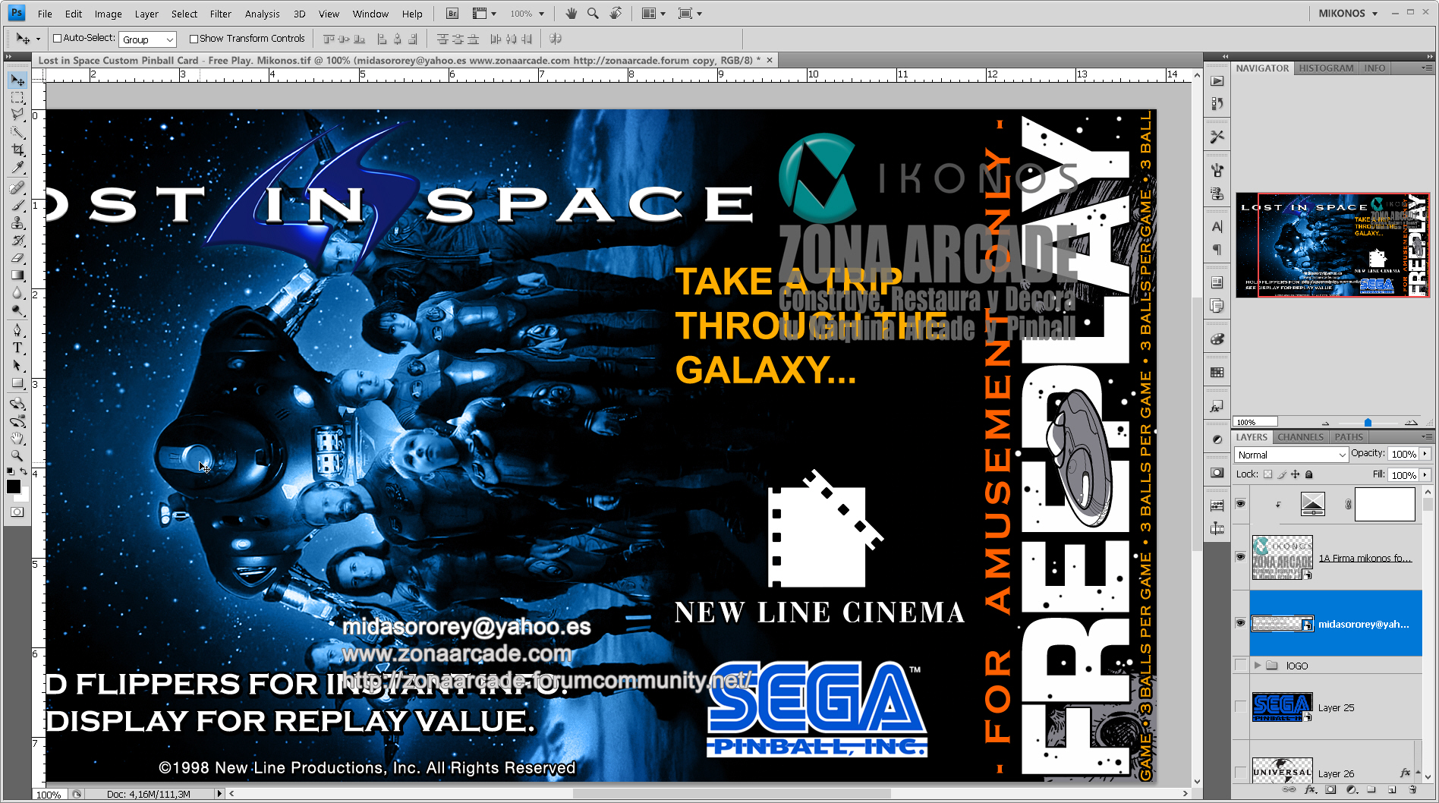1439x803 pixels.
Task: Open the Arrange Documents dropdown
Action: 653,14
